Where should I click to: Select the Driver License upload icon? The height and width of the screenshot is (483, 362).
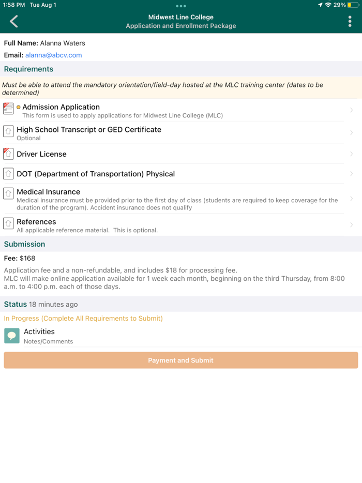point(8,154)
